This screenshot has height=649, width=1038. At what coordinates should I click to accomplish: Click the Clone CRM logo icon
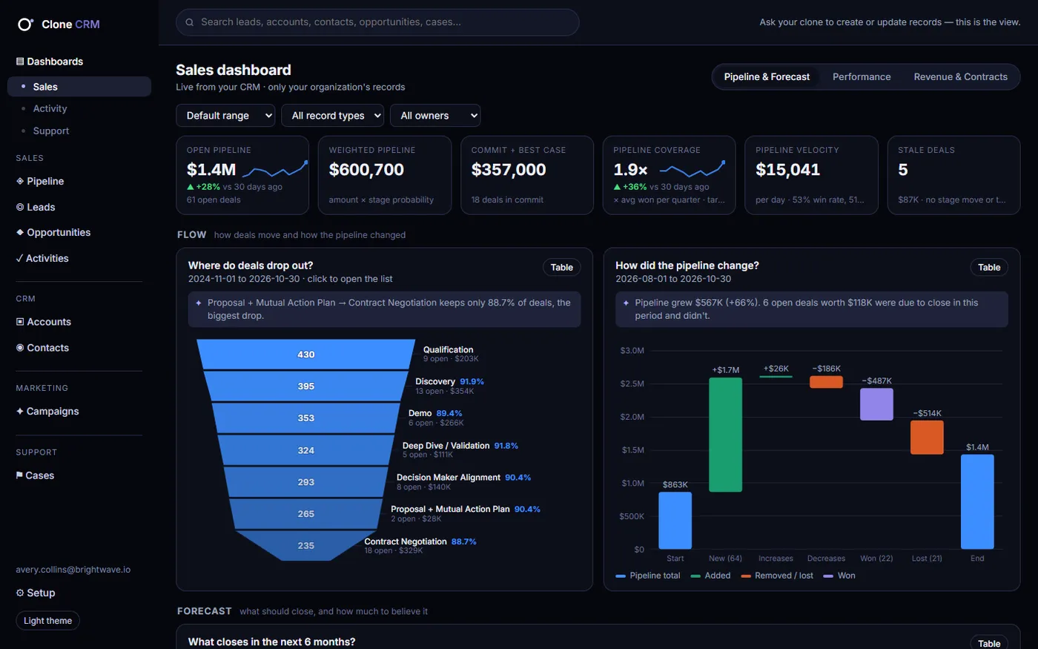point(25,24)
